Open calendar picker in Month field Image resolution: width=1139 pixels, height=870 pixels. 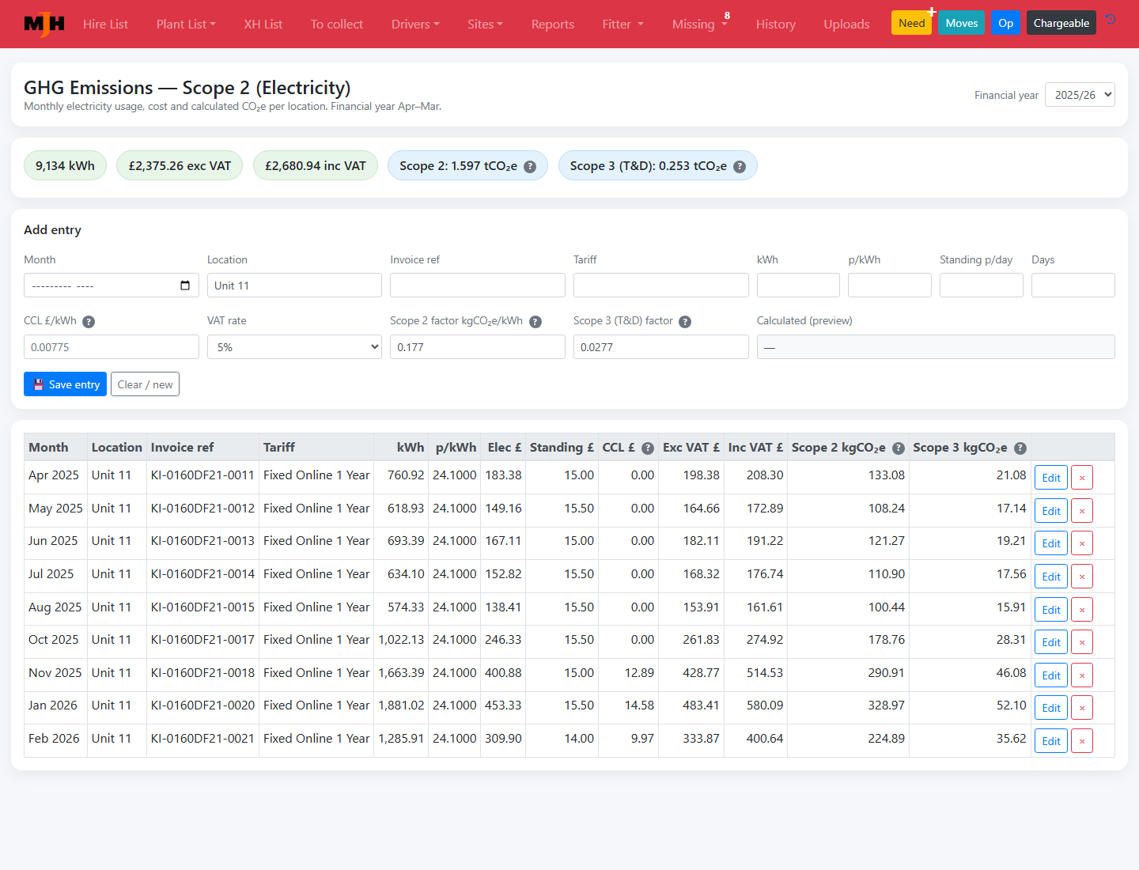tap(185, 286)
